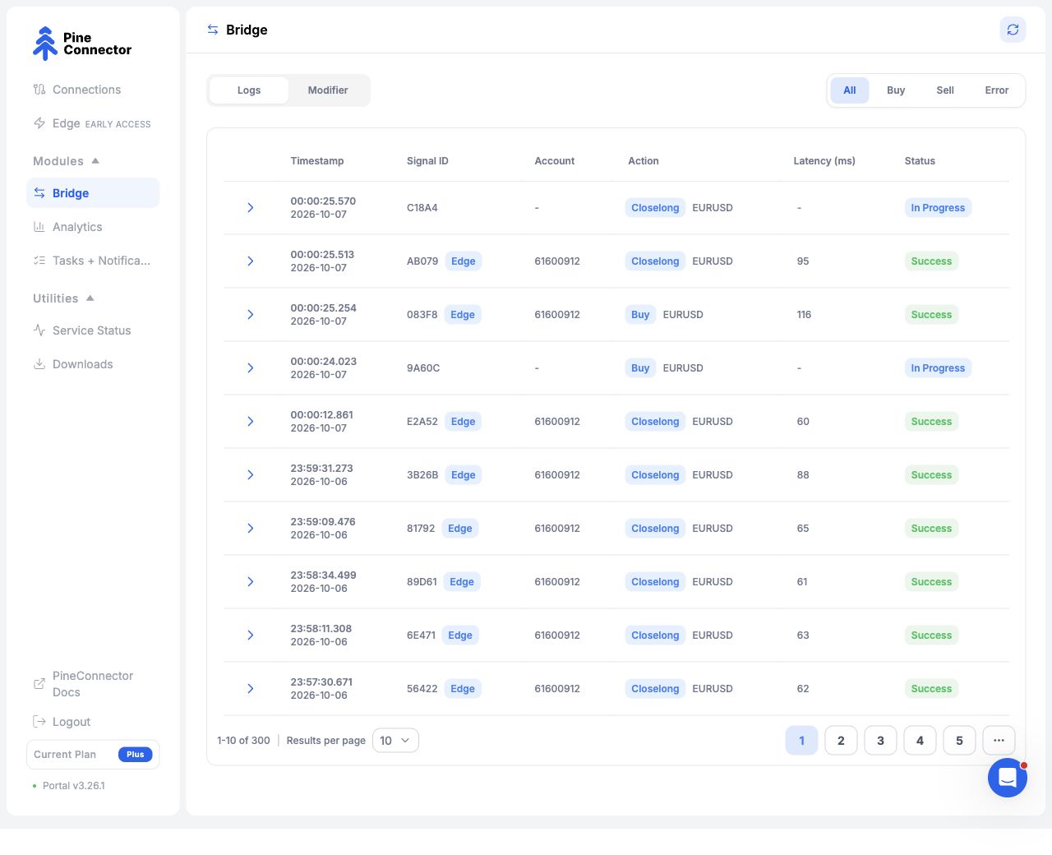The width and height of the screenshot is (1052, 855).
Task: Open Connections in the sidebar
Action: tap(93, 90)
